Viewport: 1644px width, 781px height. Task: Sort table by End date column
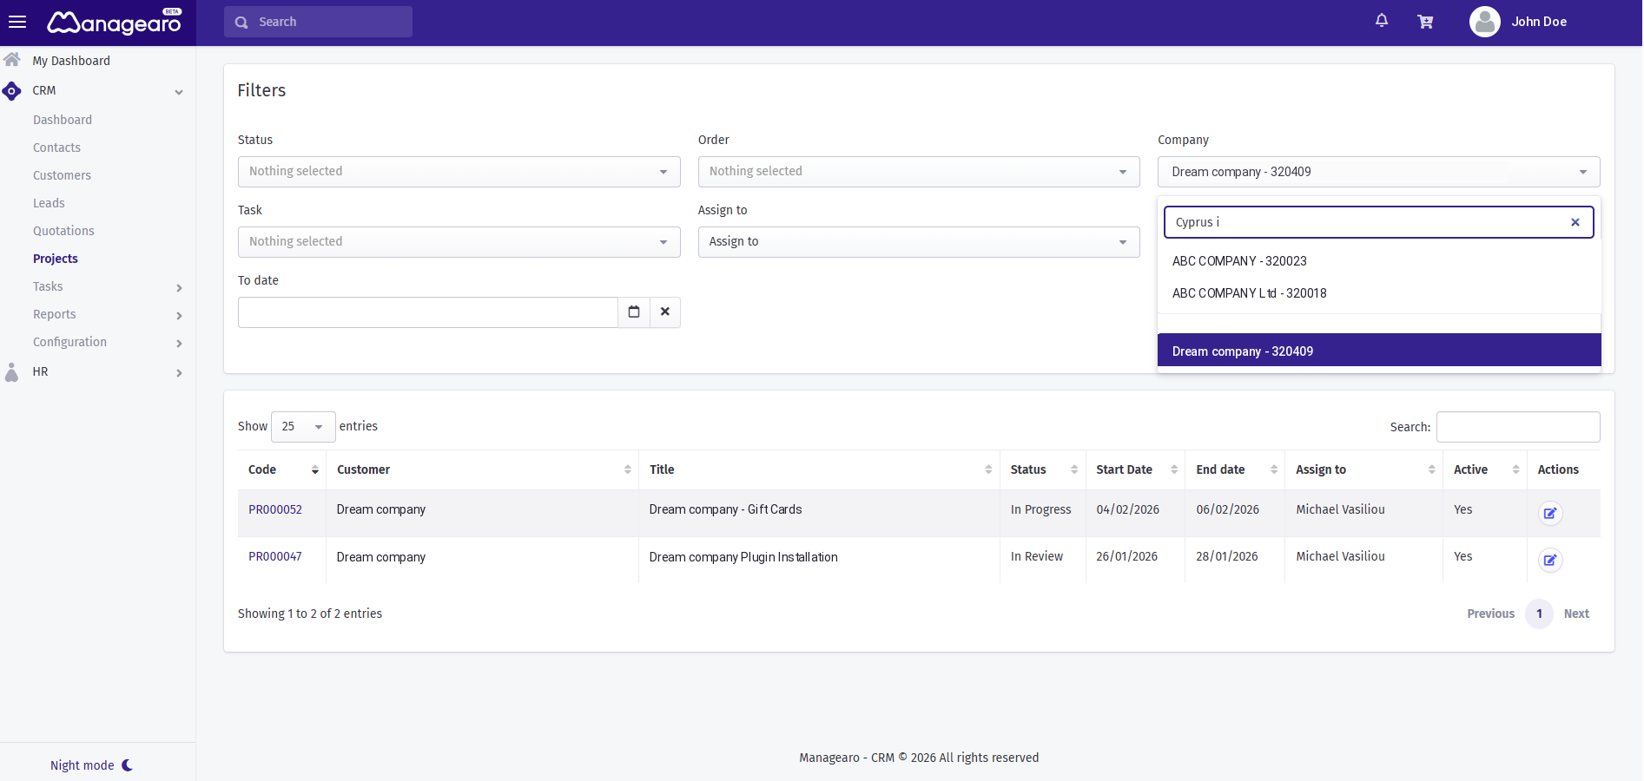click(1235, 469)
